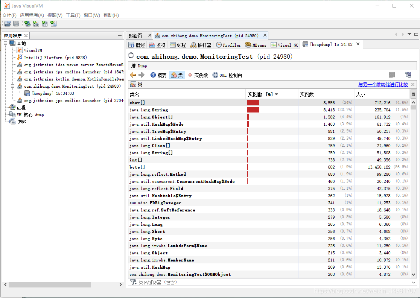Click the back arrow in heap dump toolbar
The height and width of the screenshot is (298, 420).
point(133,75)
